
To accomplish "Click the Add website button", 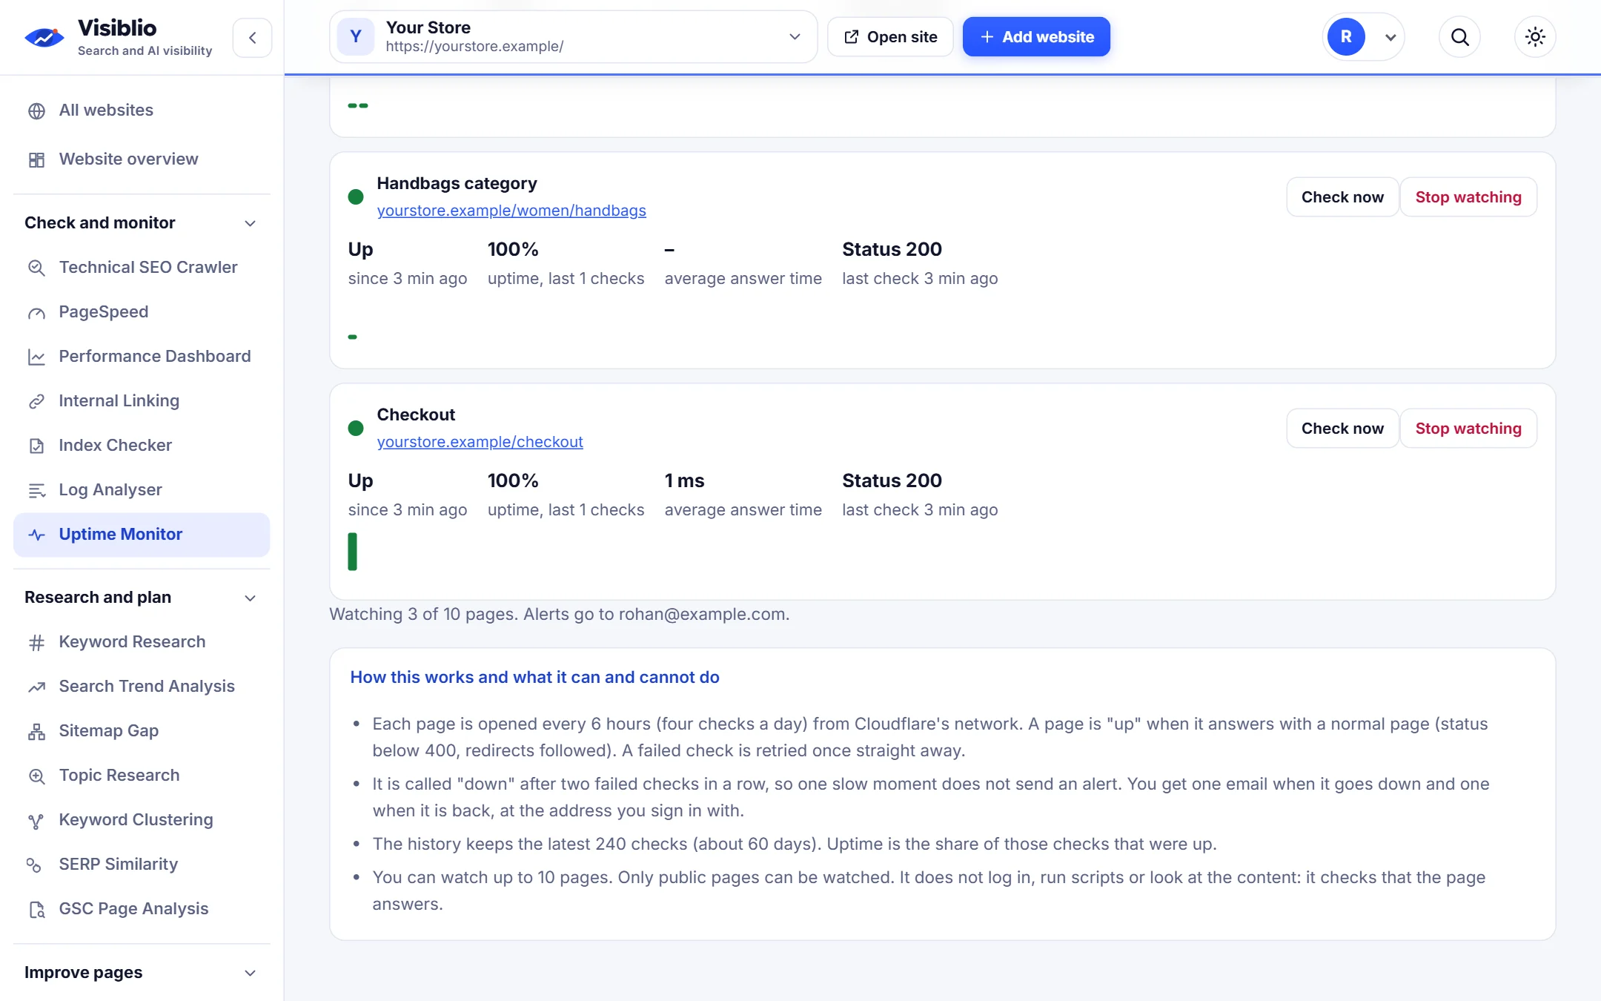I will click(1036, 37).
